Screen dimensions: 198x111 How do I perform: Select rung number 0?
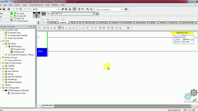[x=39, y=37]
